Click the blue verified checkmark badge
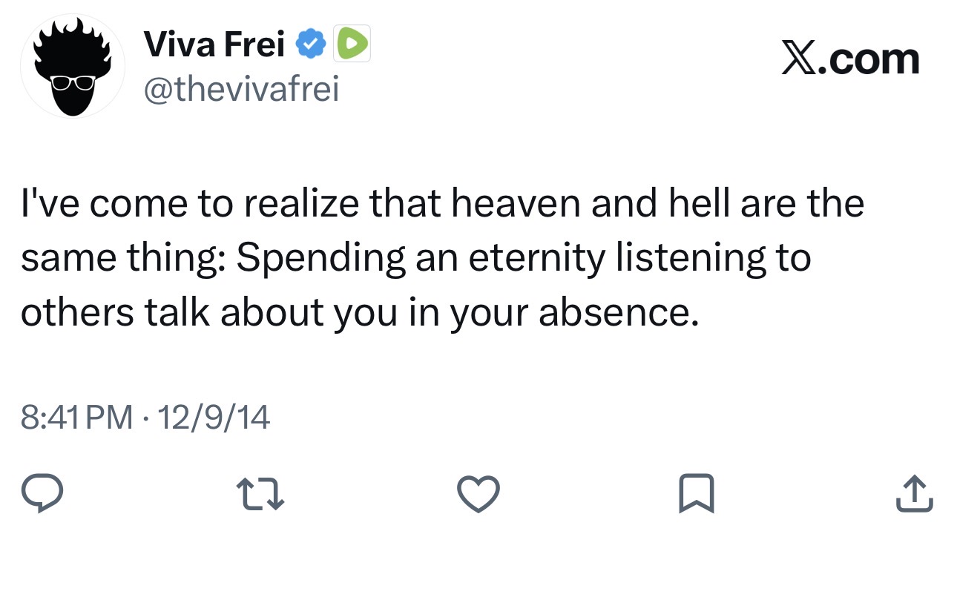The image size is (957, 600). point(311,44)
